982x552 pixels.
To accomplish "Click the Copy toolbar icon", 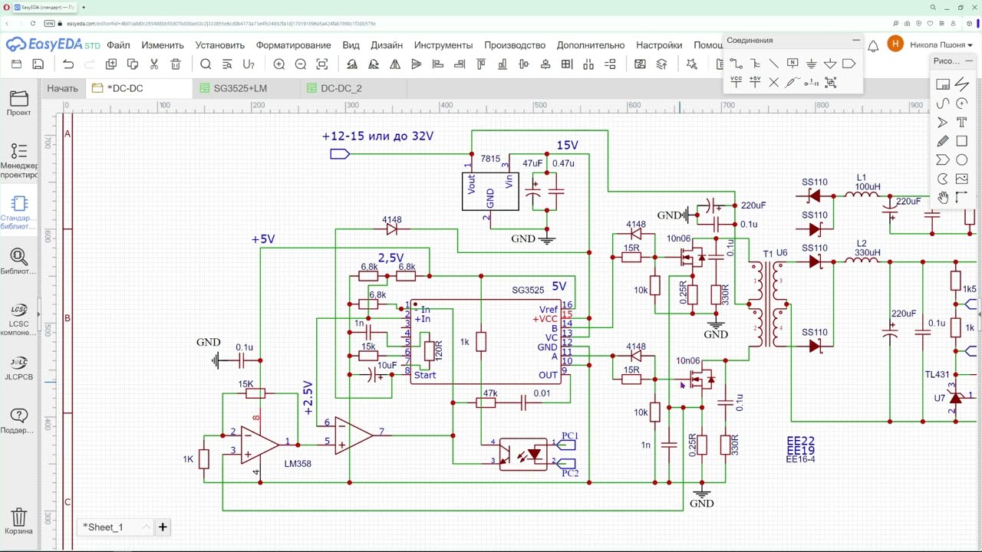I will click(111, 64).
